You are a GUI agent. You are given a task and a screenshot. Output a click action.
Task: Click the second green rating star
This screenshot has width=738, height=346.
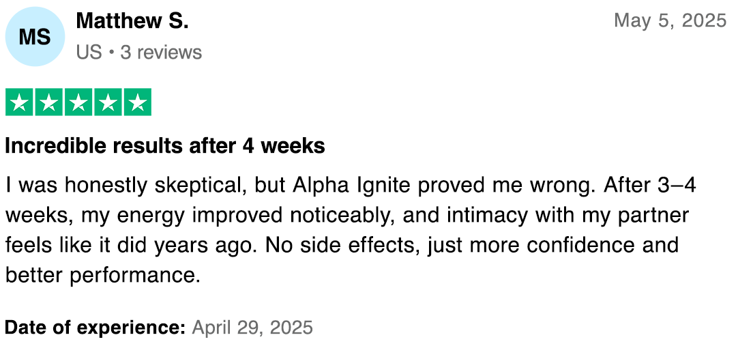pyautogui.click(x=49, y=102)
